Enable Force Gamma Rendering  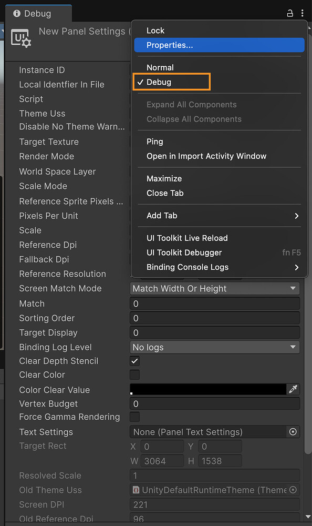(x=134, y=417)
